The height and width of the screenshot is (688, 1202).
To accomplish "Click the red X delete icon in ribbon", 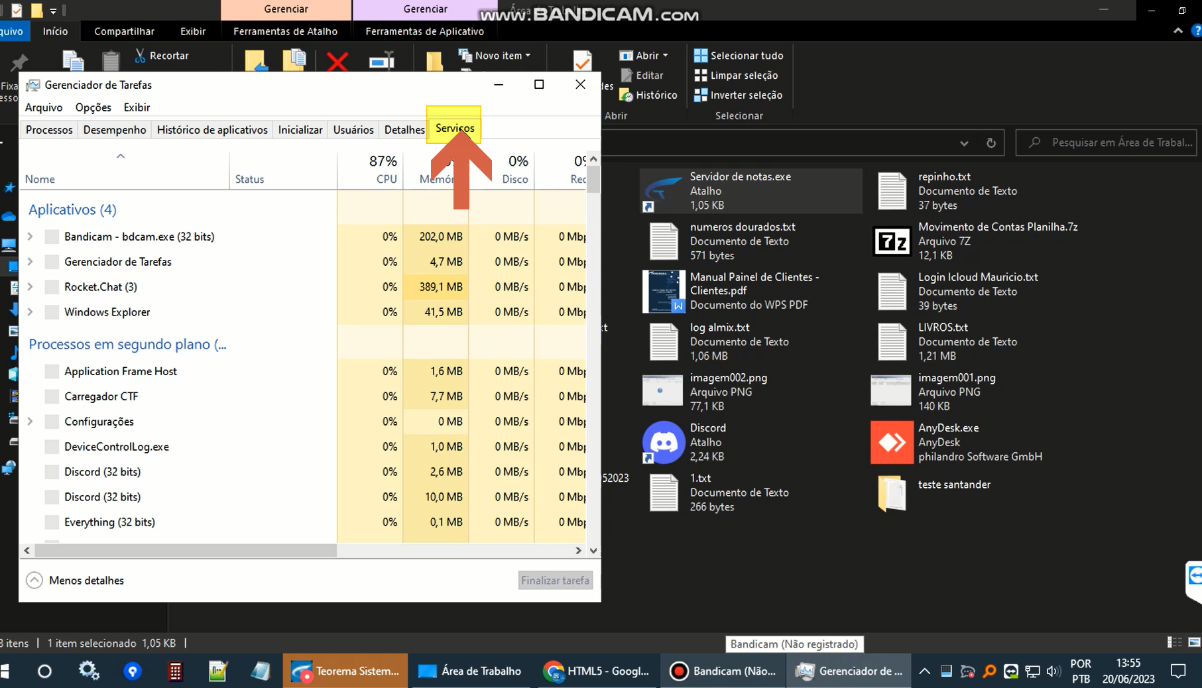I will [x=337, y=62].
